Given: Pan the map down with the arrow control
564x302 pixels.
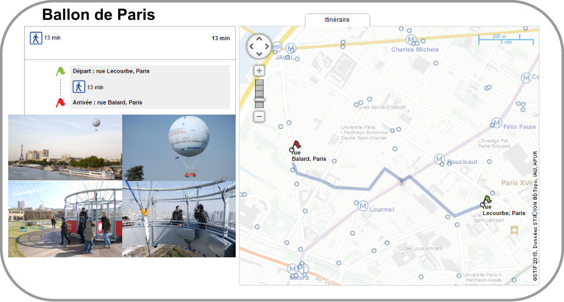Looking at the screenshot, I should (259, 54).
